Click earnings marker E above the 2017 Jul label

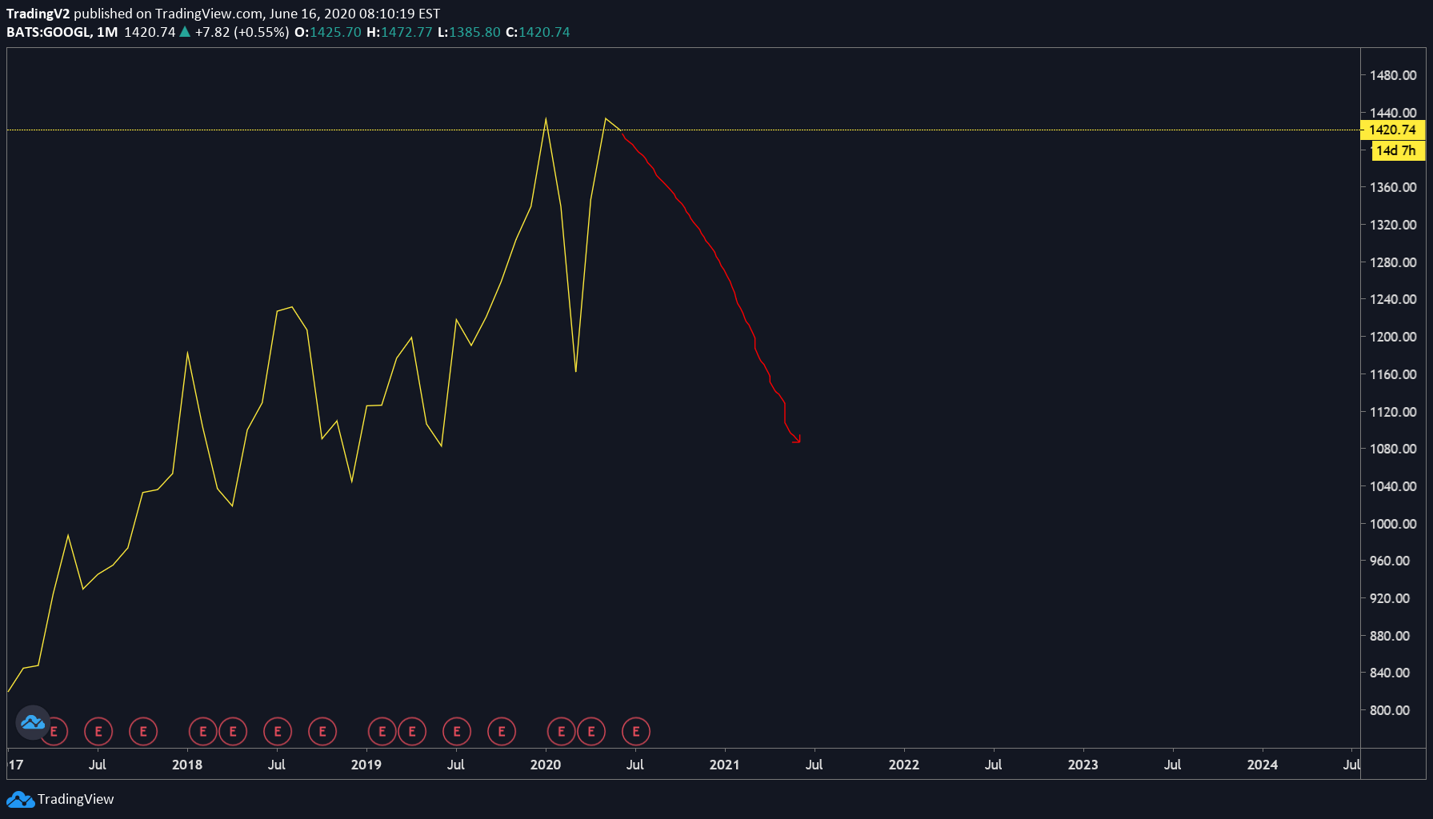click(98, 731)
